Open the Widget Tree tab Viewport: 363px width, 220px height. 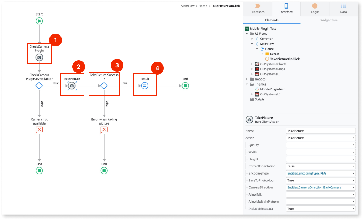329,20
